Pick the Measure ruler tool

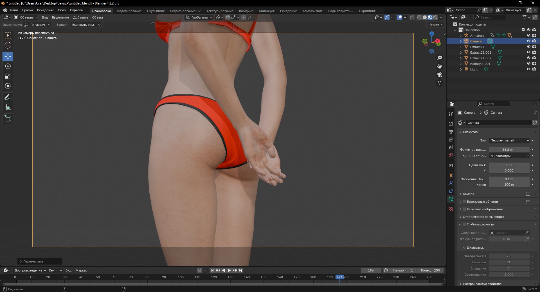click(x=8, y=107)
